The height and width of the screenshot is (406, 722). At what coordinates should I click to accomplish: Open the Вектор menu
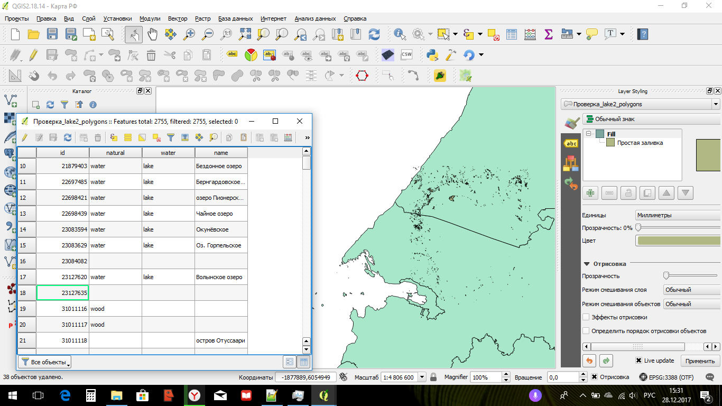pos(178,19)
